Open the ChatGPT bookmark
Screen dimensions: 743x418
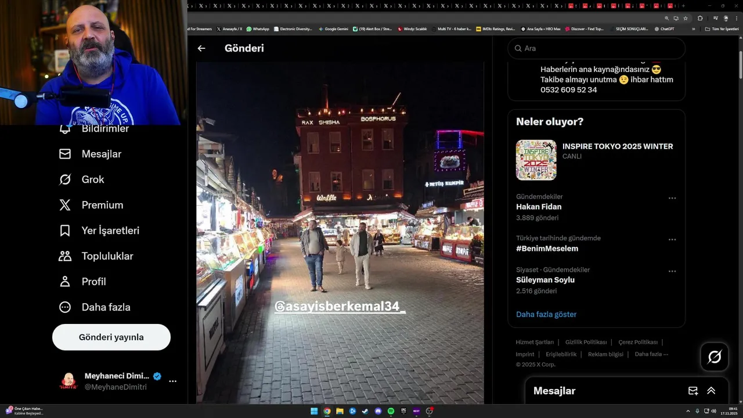(664, 28)
